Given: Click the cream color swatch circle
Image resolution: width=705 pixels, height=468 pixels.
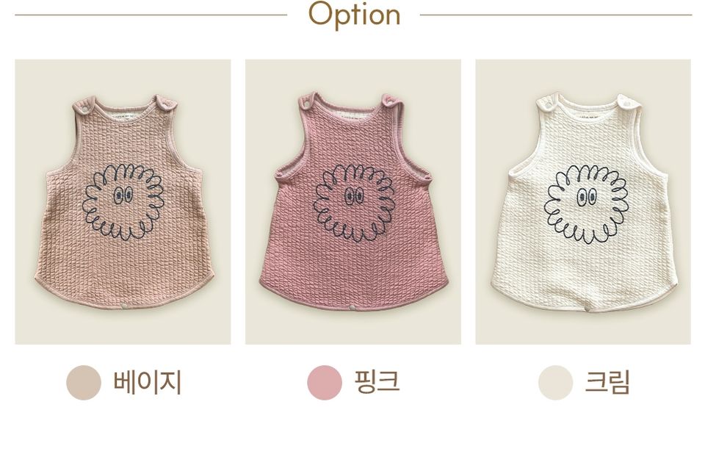Looking at the screenshot, I should coord(556,383).
